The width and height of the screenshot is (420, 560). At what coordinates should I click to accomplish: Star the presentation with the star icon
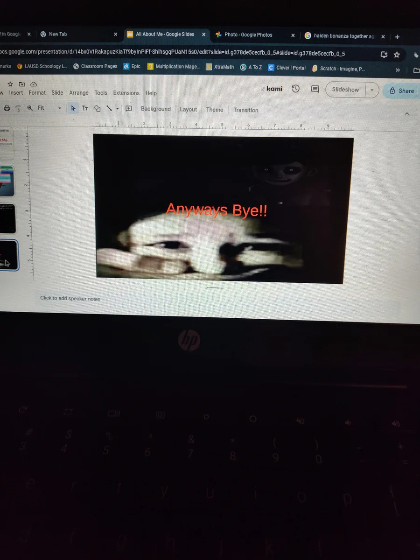coord(10,84)
